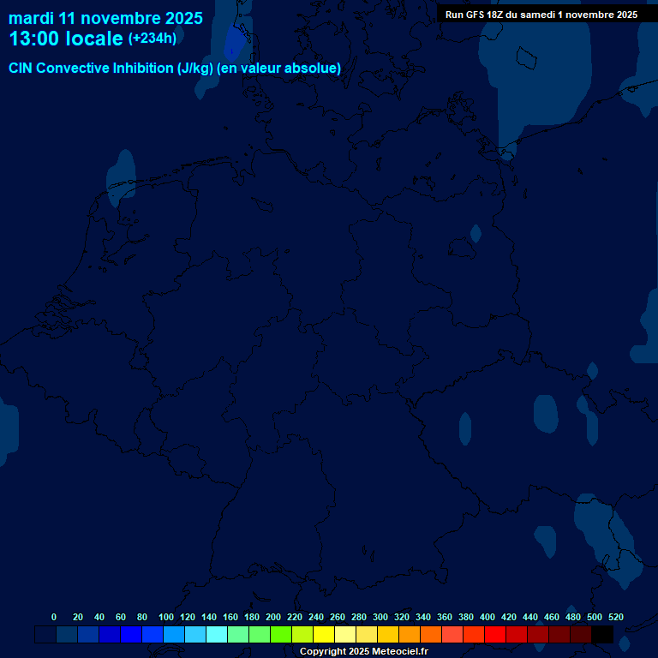Select the mardi 11 novembre 2025 date title
Image resolution: width=658 pixels, height=658 pixels.
pyautogui.click(x=105, y=18)
